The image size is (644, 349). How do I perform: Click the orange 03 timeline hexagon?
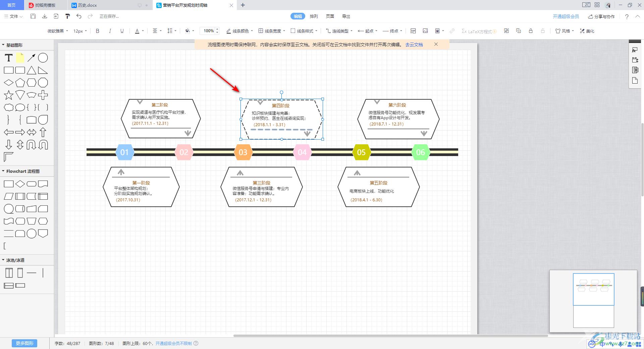pos(243,152)
